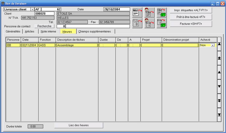Click the row date cell 02/11/2004
This screenshot has height=133, width=226.
[x=30, y=45]
